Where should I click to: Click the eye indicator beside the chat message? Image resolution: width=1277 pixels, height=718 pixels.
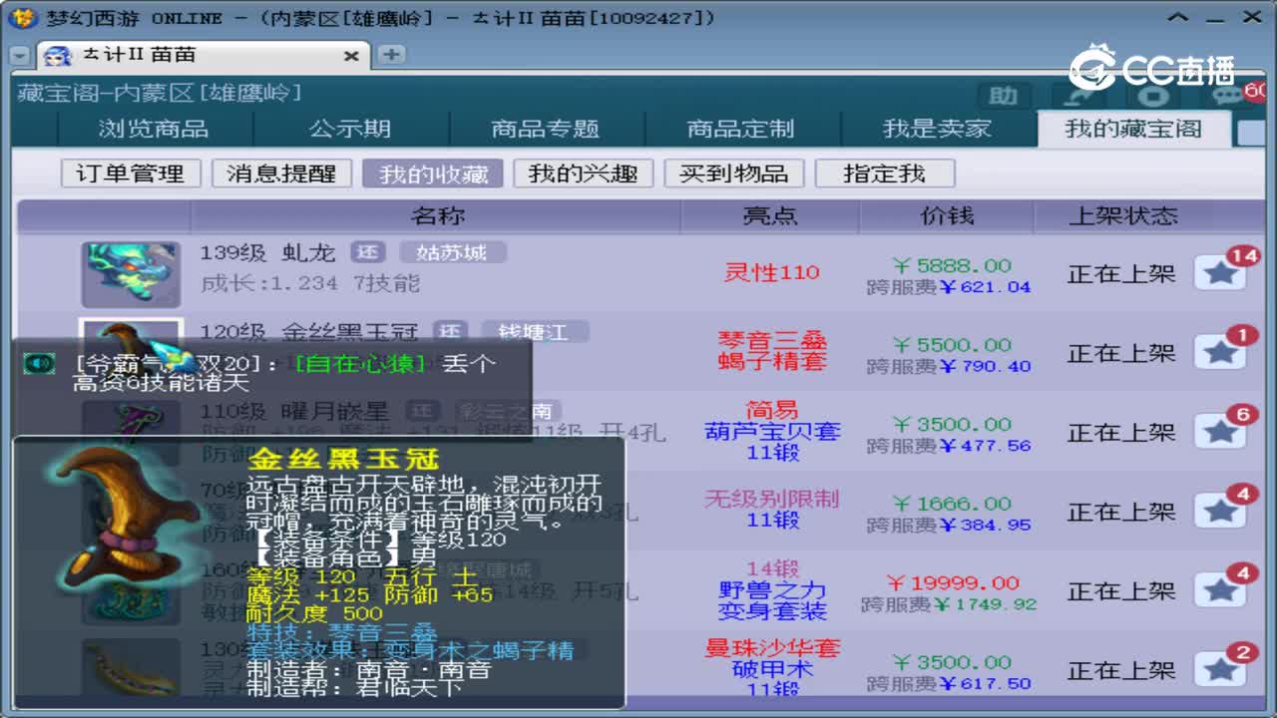38,365
